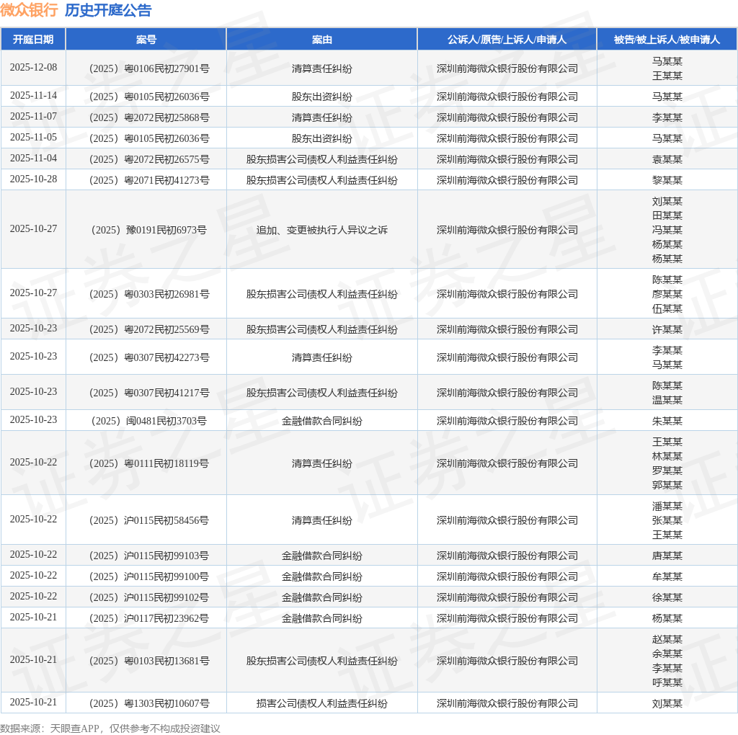Viewport: 738px width, 735px height.
Task: Select case number 粤0111民初18119号
Action: coord(149,463)
